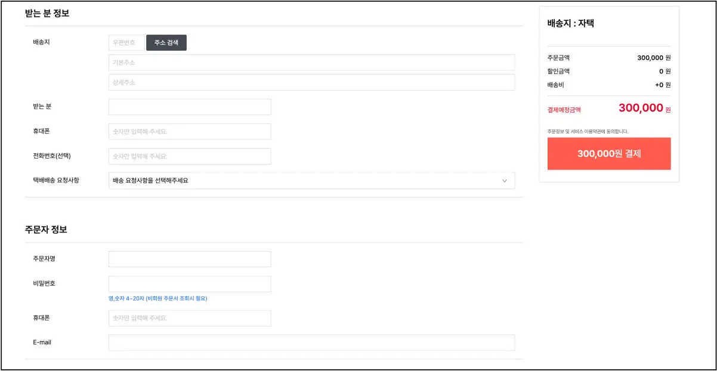
Task: Click the 택배배송 요청사항 field label
Action: pos(56,180)
